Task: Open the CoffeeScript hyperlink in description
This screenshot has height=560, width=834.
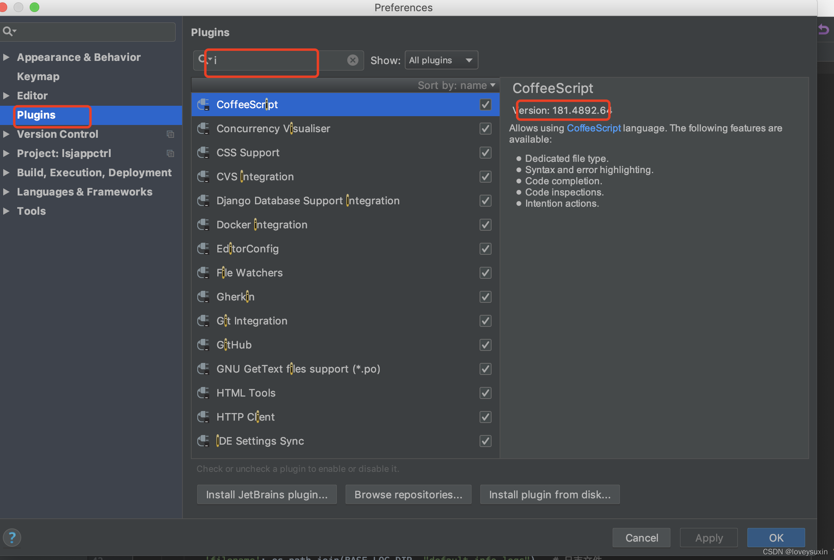Action: coord(593,128)
